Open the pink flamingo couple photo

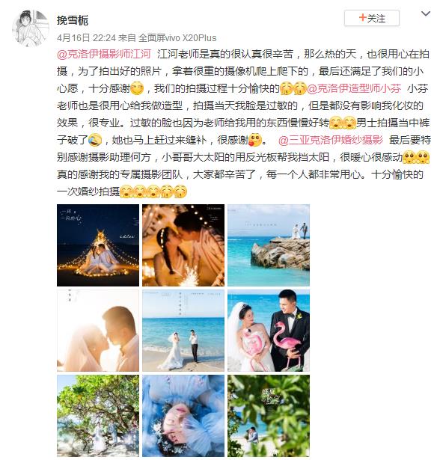[269, 331]
